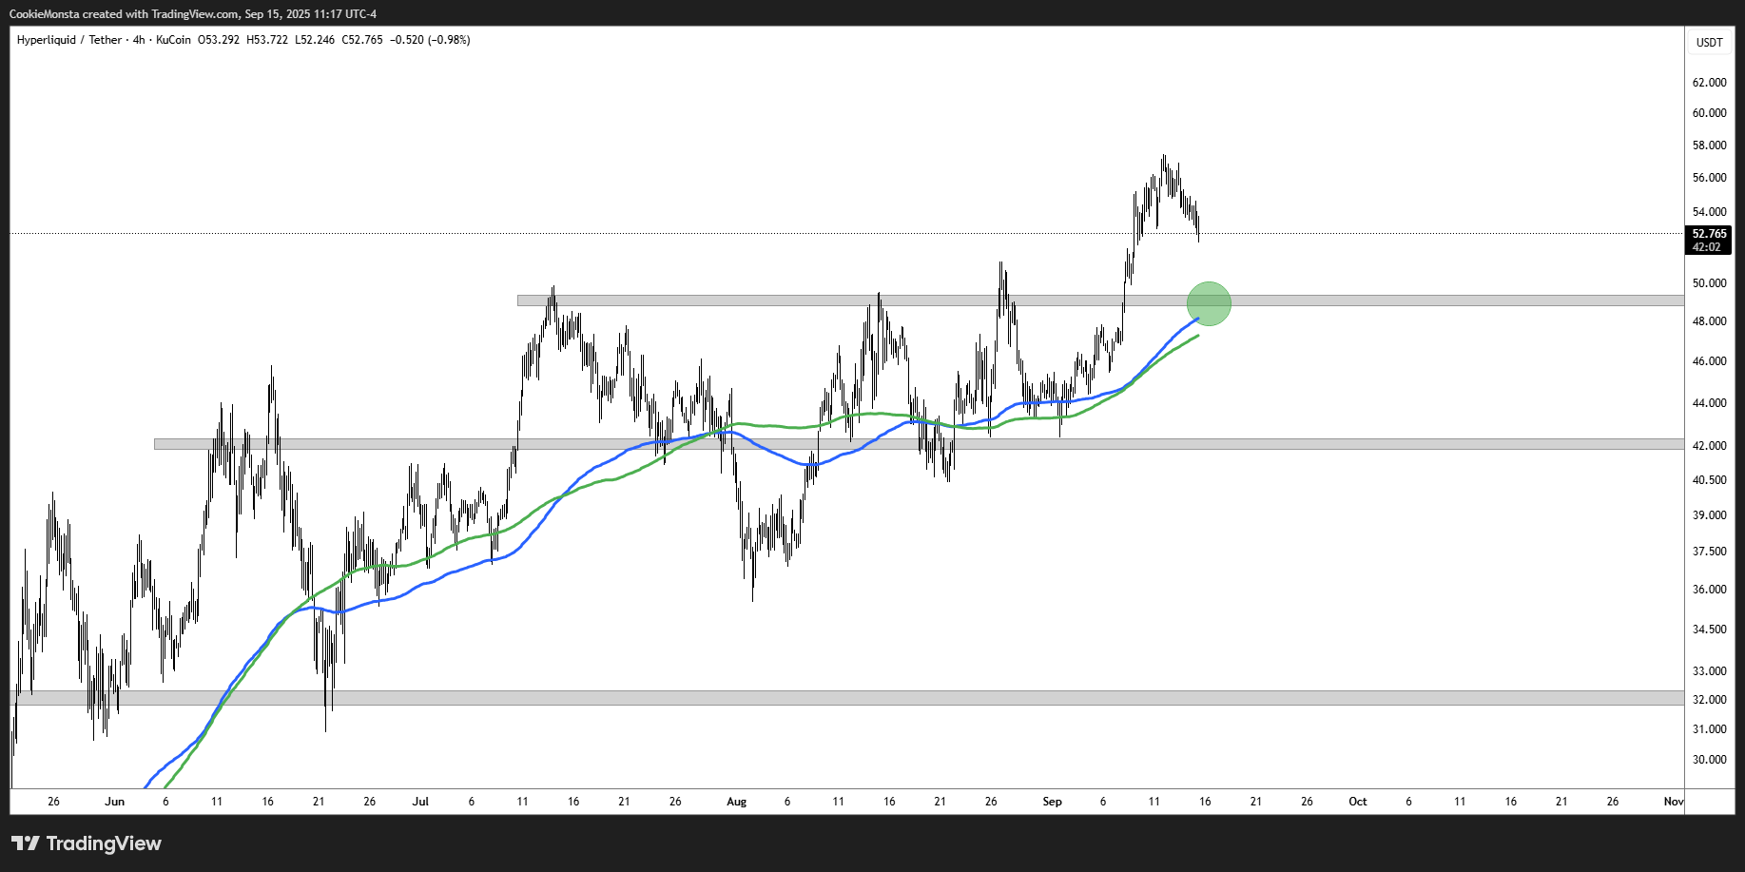
Task: Click the Aug label on the time axis
Action: coord(736,802)
